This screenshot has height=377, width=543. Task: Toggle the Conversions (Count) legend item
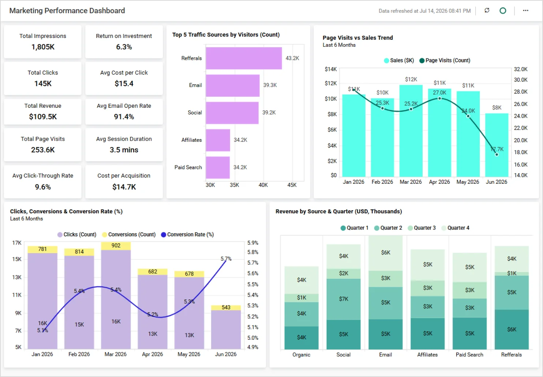pyautogui.click(x=129, y=235)
